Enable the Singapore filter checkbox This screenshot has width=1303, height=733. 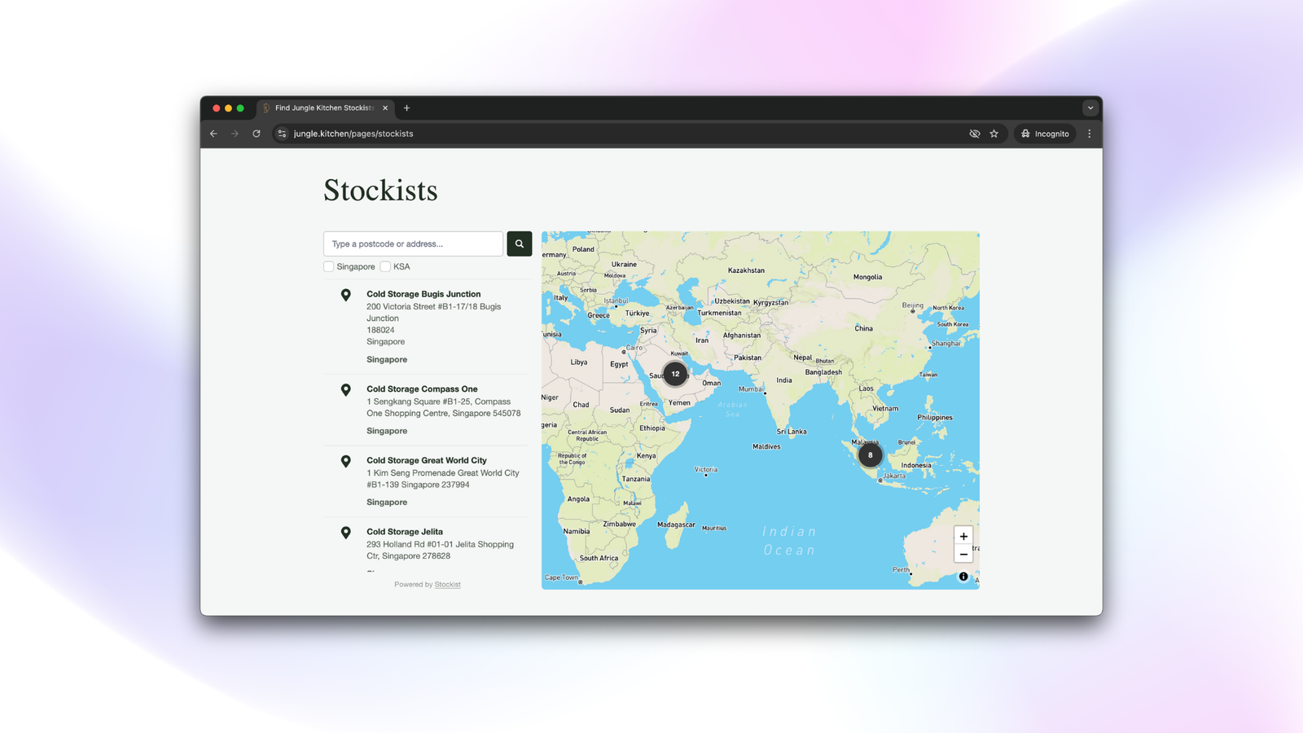tap(329, 266)
